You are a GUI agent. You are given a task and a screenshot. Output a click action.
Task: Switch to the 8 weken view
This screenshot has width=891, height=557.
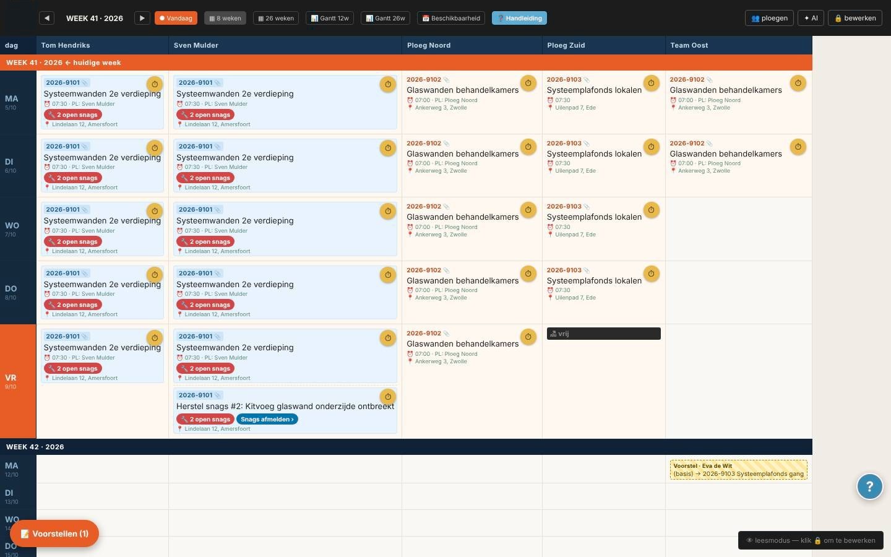tap(225, 18)
